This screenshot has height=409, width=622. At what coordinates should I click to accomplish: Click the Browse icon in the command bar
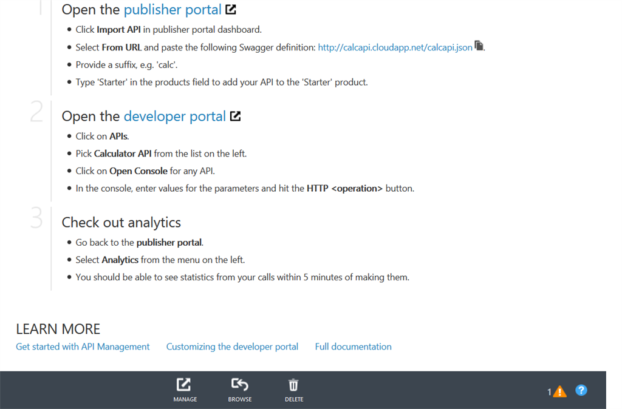pyautogui.click(x=240, y=385)
